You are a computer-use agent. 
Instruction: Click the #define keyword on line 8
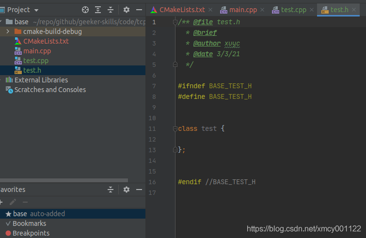click(x=191, y=96)
